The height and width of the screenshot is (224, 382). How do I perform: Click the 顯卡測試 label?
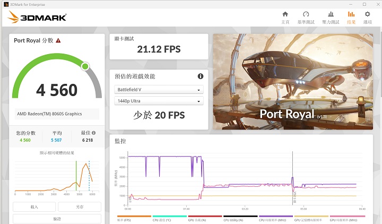(124, 39)
